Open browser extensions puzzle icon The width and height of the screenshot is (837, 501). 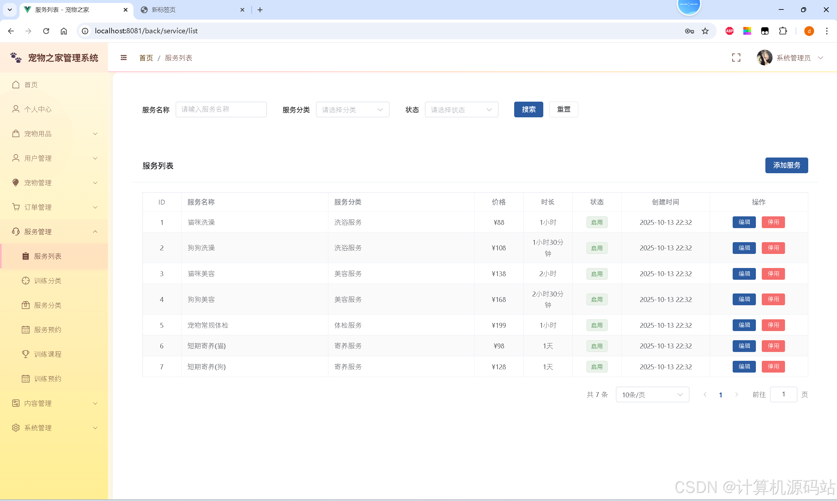[x=783, y=31]
